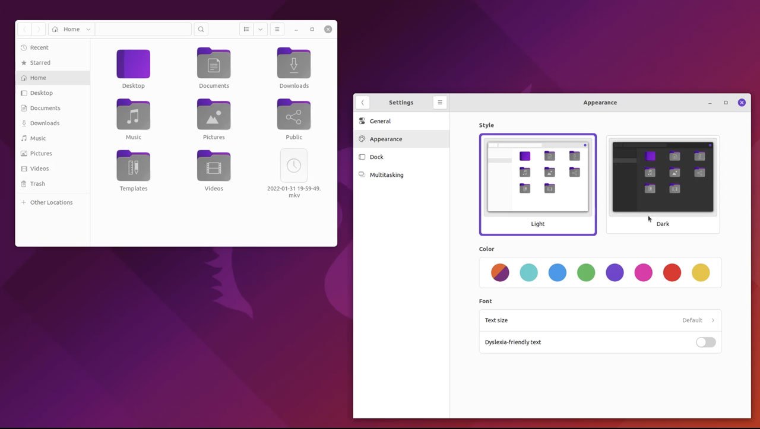The image size is (760, 429).
Task: Open the Files hamburger menu
Action: tap(277, 29)
